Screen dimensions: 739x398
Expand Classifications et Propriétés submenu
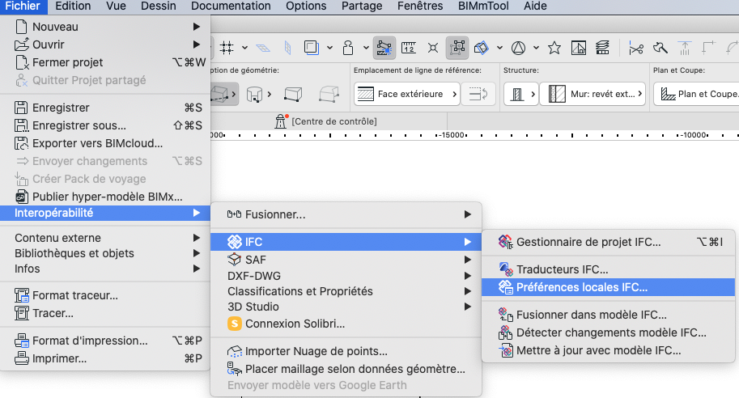pyautogui.click(x=346, y=291)
